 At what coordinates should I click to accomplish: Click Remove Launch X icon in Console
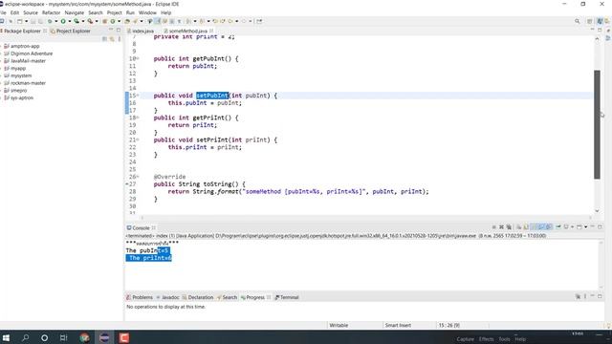(x=501, y=226)
